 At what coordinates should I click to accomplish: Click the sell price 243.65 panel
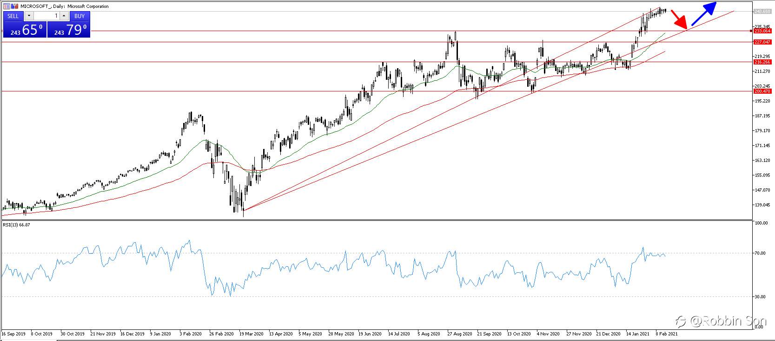pyautogui.click(x=25, y=29)
